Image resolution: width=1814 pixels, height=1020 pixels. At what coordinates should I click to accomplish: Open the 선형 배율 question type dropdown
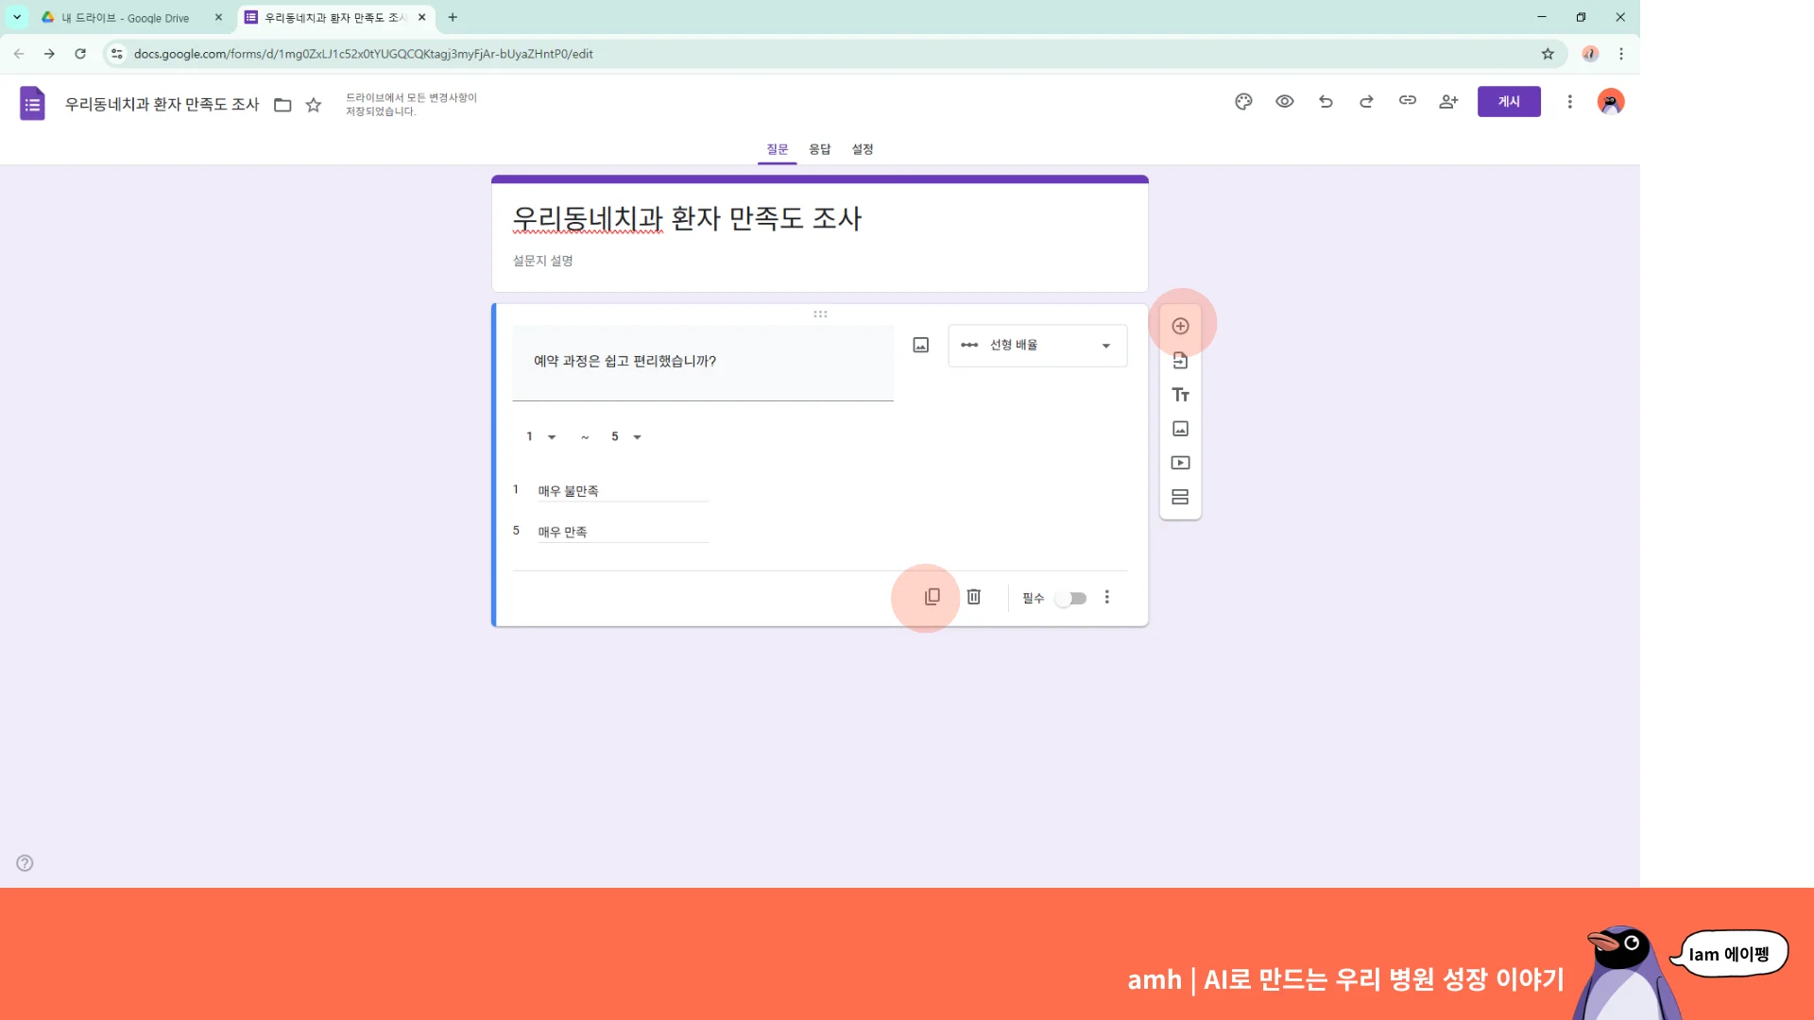click(x=1036, y=345)
